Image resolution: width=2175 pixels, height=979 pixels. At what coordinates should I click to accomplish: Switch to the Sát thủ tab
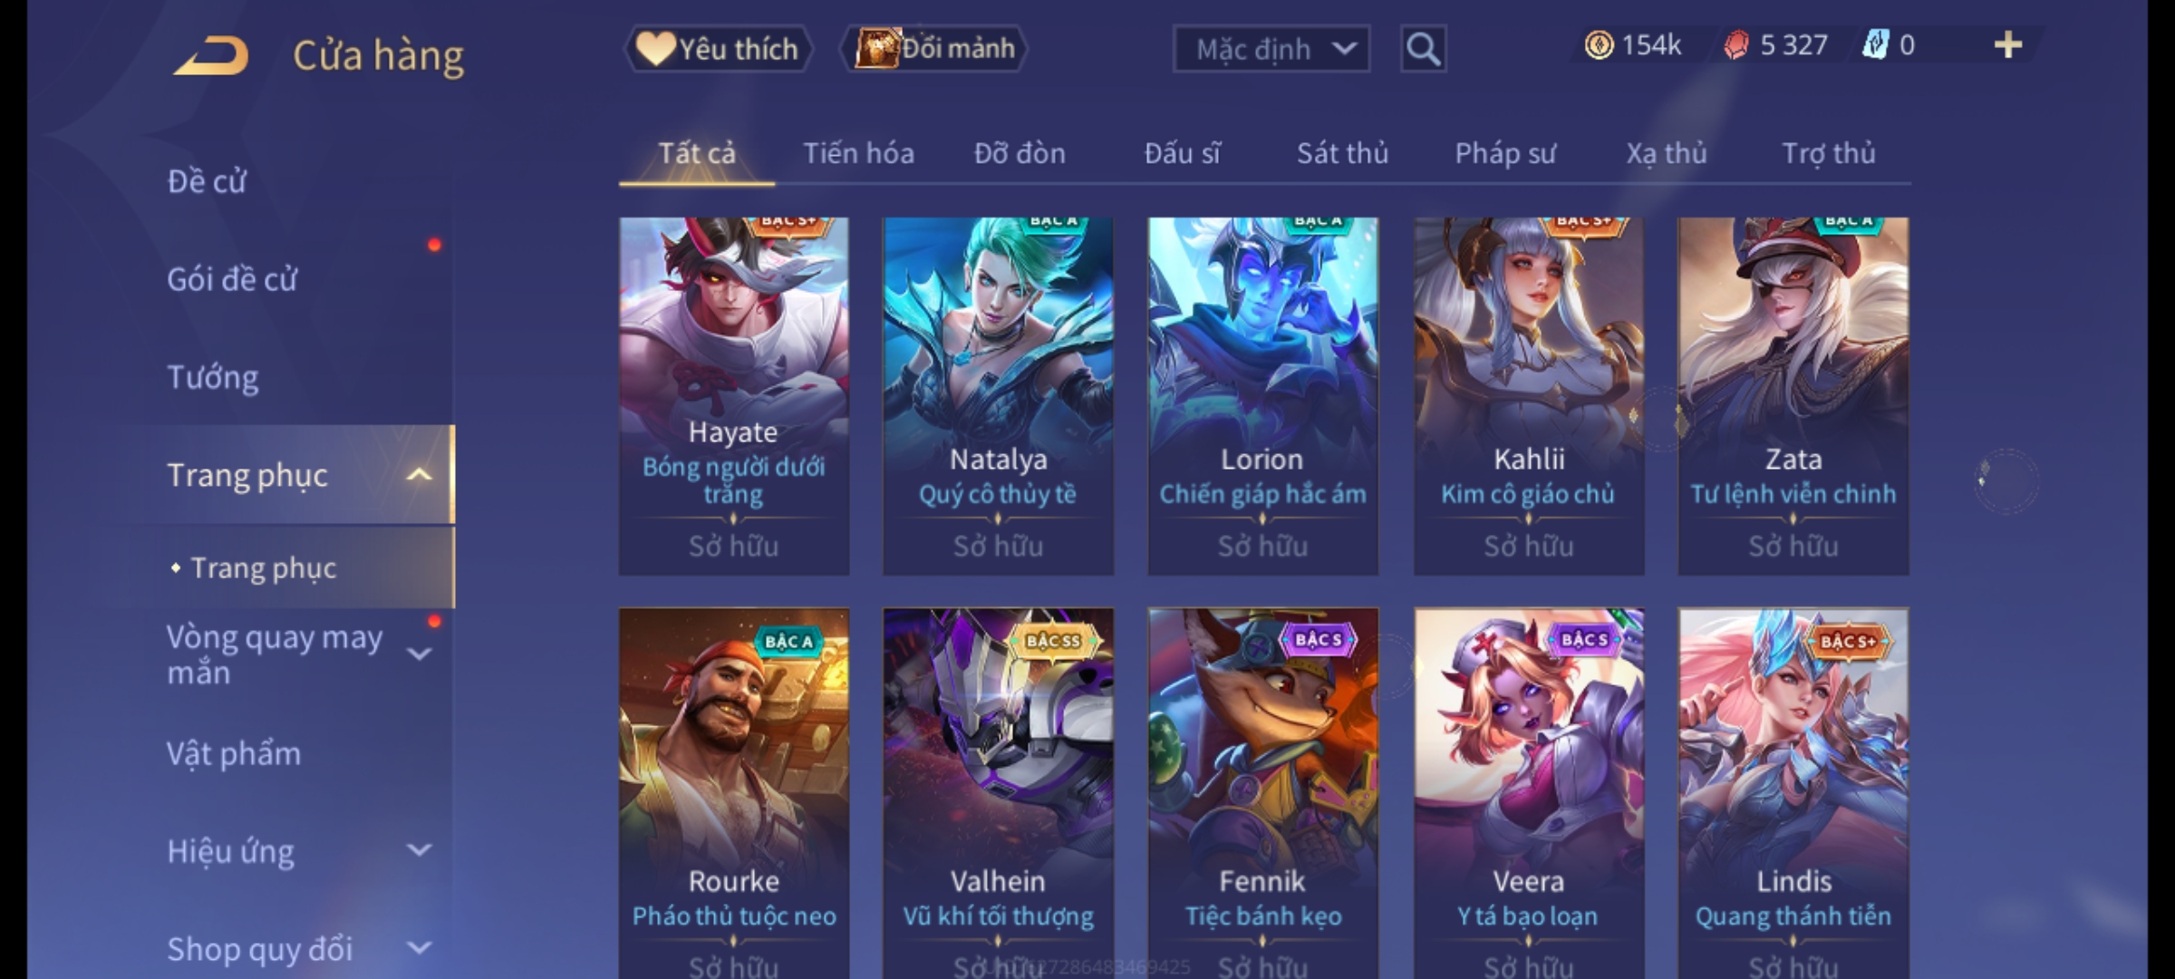1342,153
